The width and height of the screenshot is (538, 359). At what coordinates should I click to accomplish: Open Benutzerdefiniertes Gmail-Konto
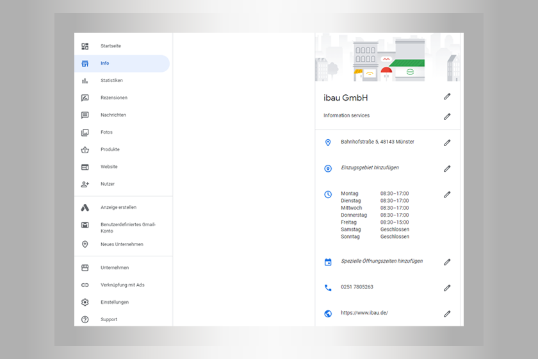[x=123, y=228]
